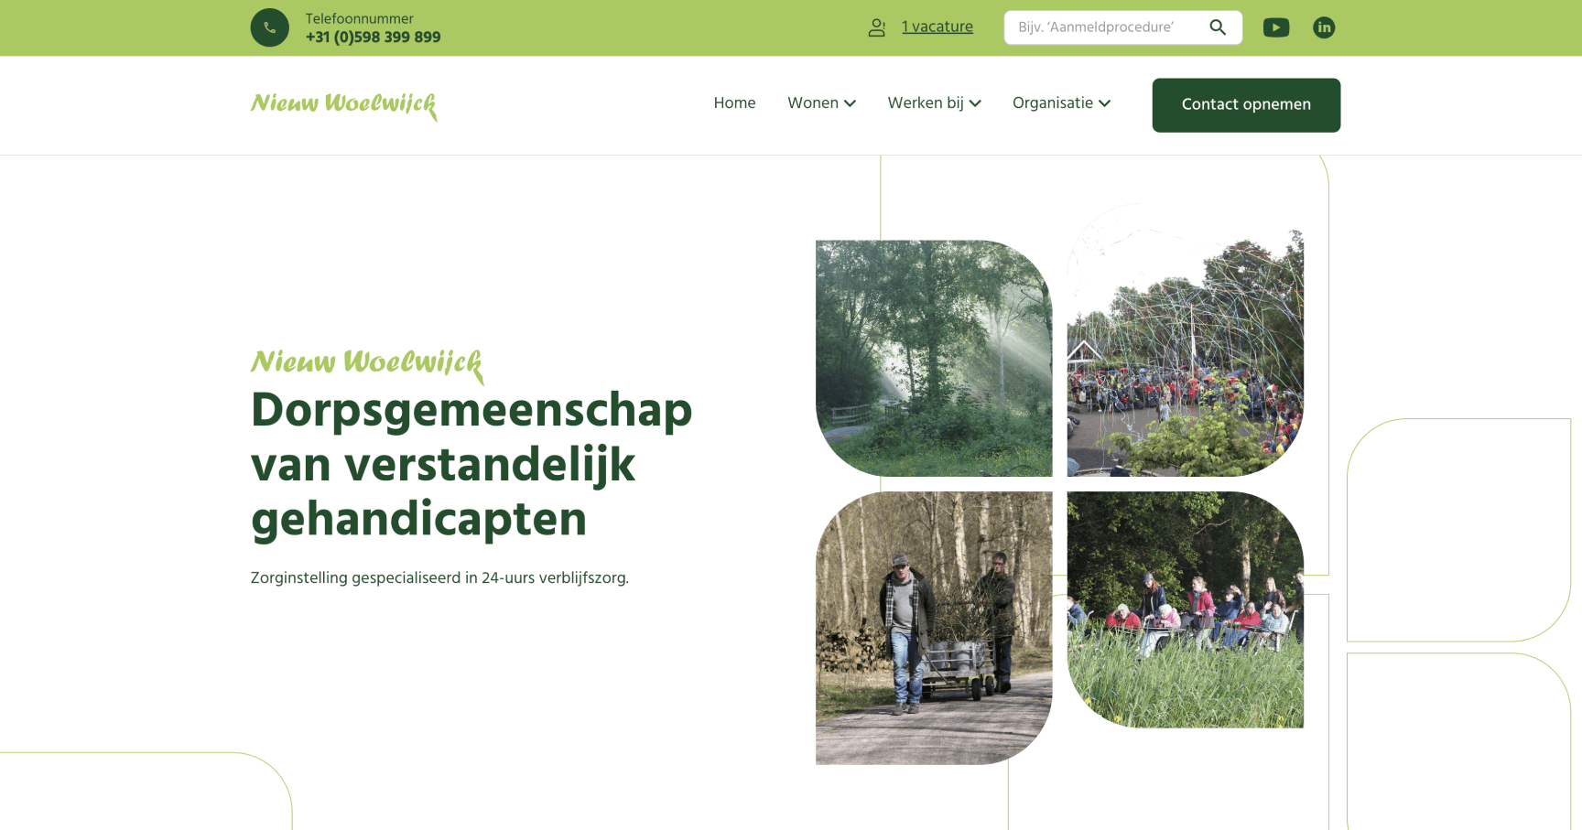The image size is (1582, 830).
Task: Open the 1 vacature link
Action: coord(937,27)
